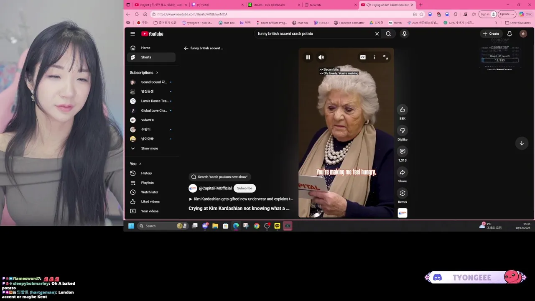
Task: Open the Lumis Dance Team channel
Action: tap(151, 101)
